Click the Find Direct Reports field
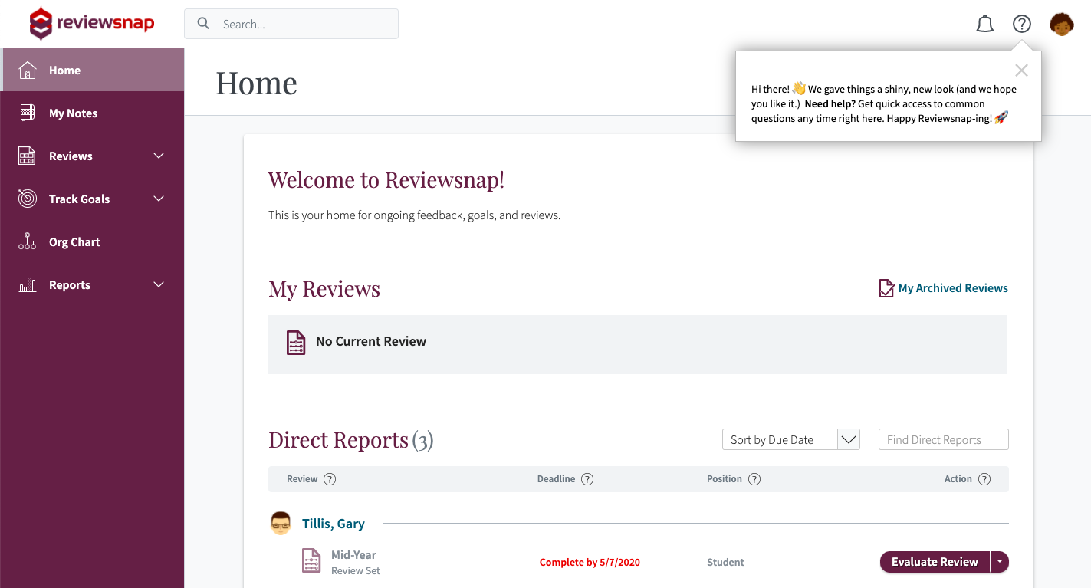This screenshot has width=1091, height=588. click(x=943, y=439)
